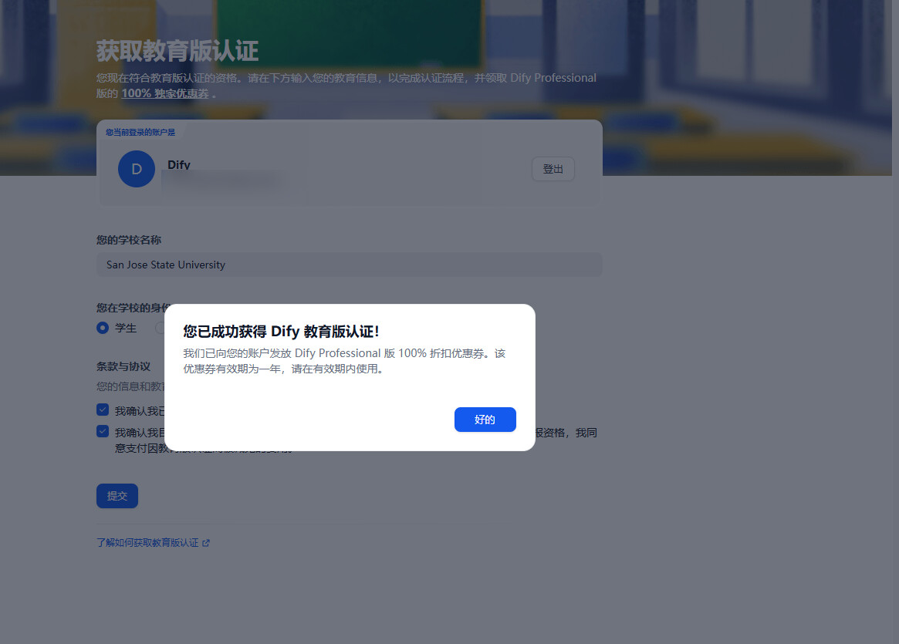
Task: Click the 学生 radio label text
Action: point(126,328)
